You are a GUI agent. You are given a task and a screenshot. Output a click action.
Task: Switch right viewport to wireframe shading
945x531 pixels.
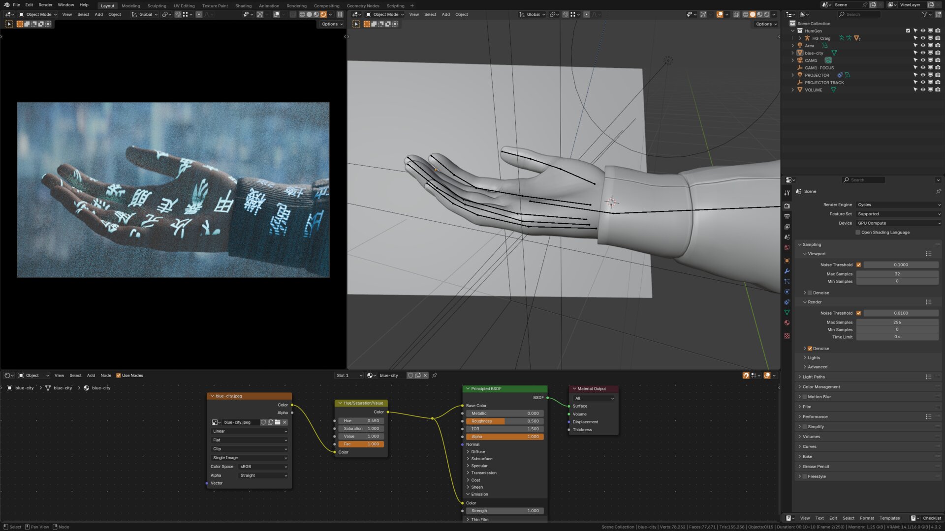746,14
